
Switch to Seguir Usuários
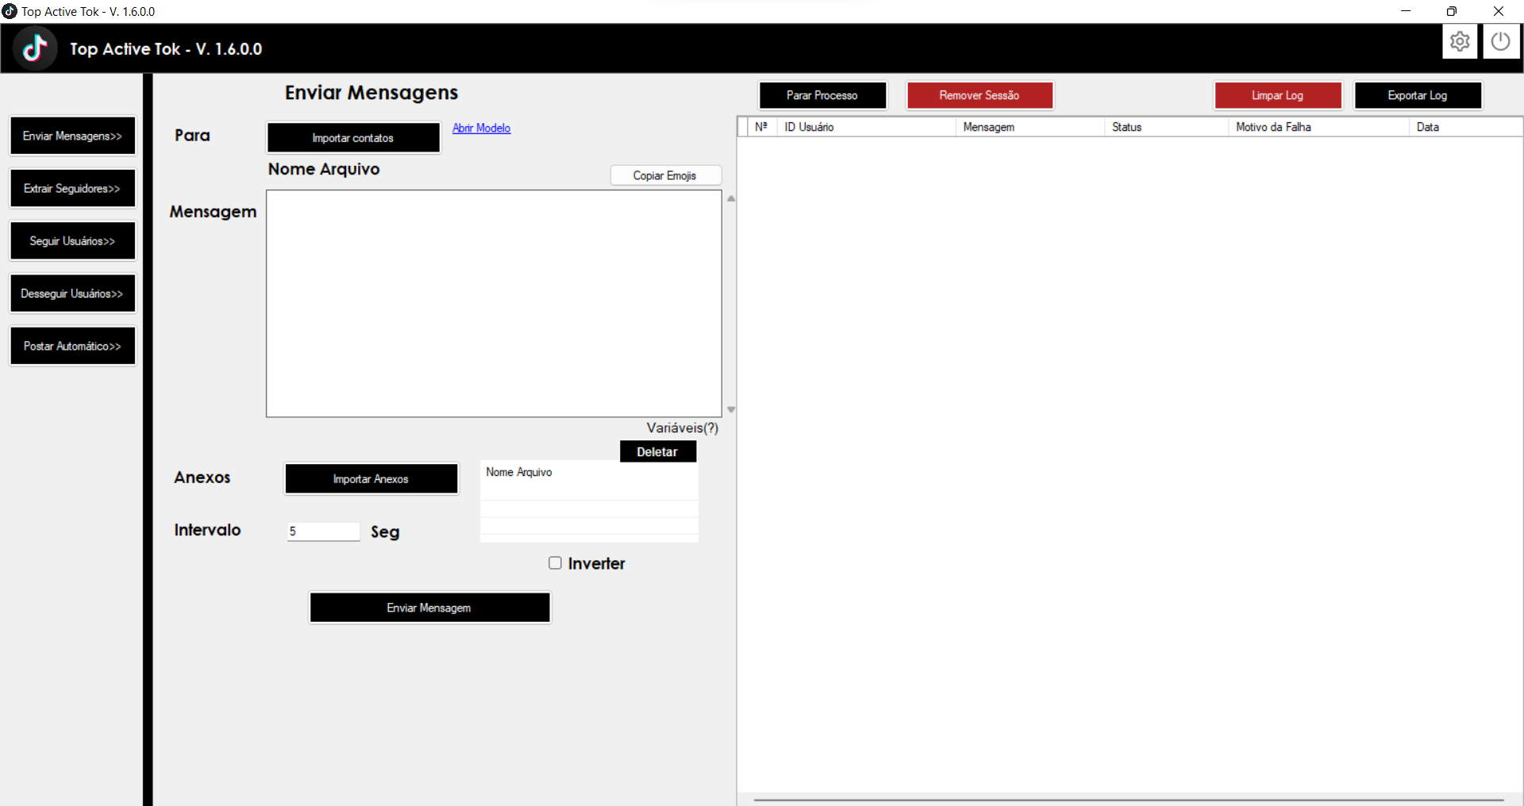pos(72,240)
